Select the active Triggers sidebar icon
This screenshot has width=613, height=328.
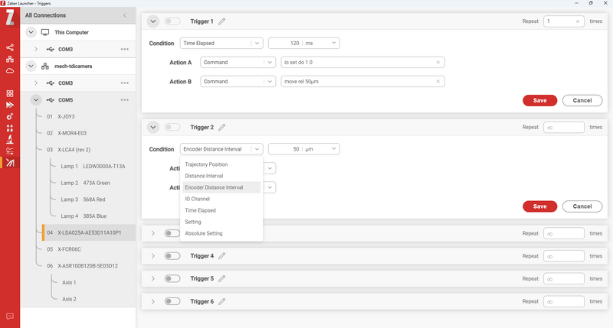10,163
